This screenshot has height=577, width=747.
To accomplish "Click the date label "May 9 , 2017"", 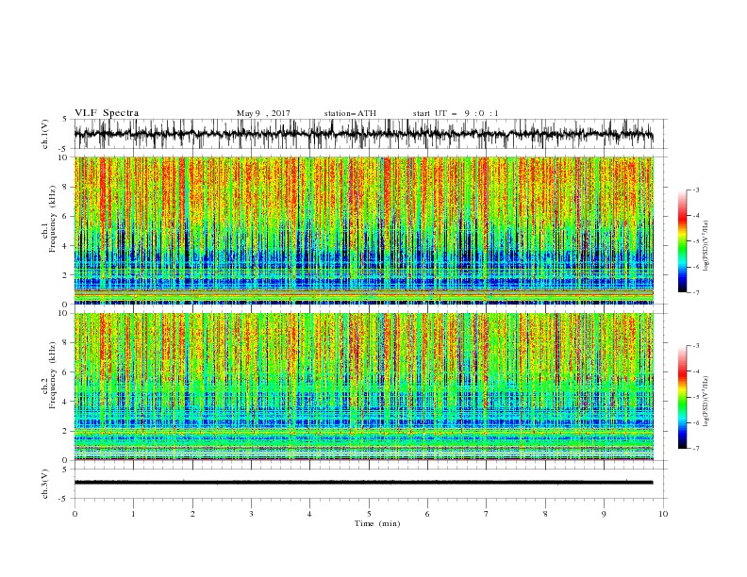I will 263,113.
